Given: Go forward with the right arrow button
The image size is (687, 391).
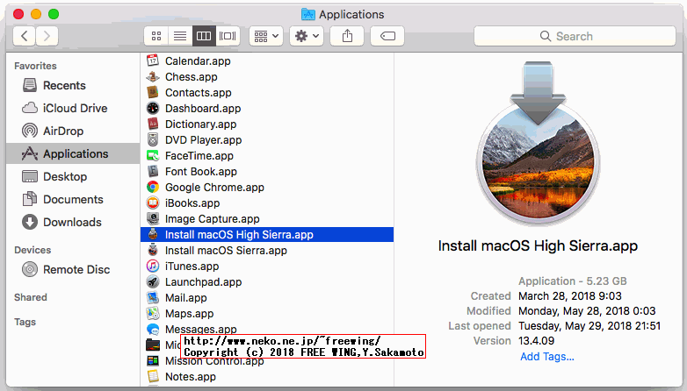Looking at the screenshot, I should (47, 36).
